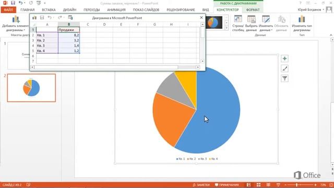Image resolution: width=334 pixels, height=188 pixels.
Task: Collapse the ribbon with the chevron
Action: tap(331, 35)
